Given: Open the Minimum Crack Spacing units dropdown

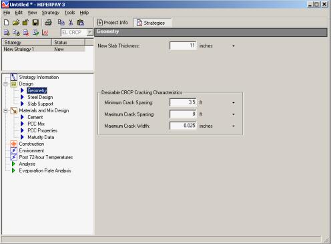Looking at the screenshot, I should point(234,103).
